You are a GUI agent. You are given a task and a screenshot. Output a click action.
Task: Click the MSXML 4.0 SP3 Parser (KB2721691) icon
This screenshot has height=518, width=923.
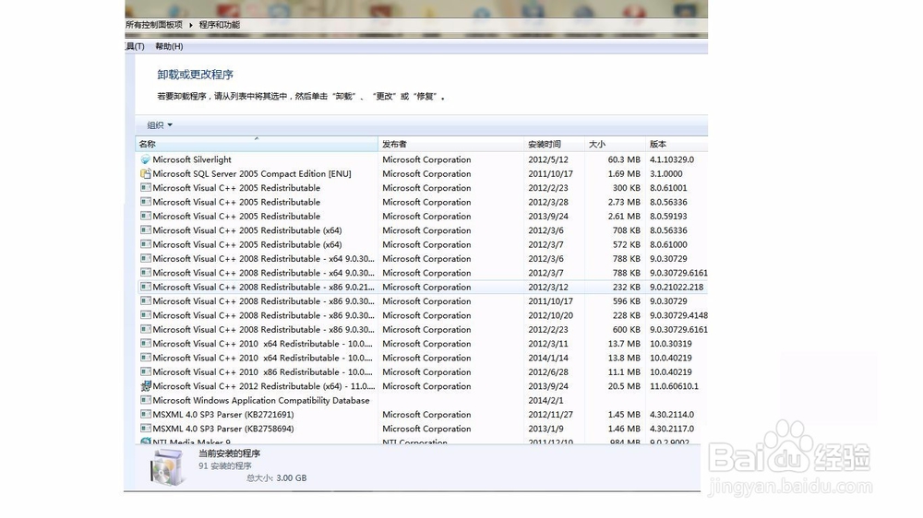(x=146, y=415)
